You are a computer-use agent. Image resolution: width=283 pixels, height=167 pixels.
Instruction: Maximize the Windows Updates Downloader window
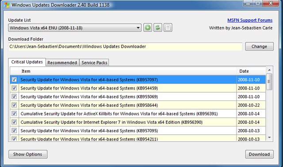pyautogui.click(x=258, y=3)
